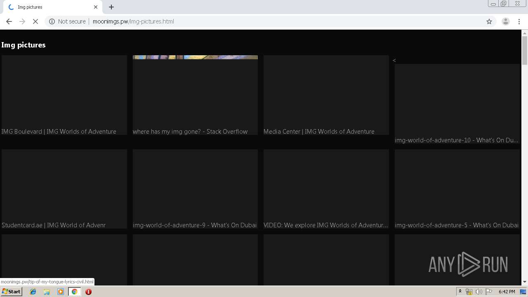Click the Img pictures heading
Image resolution: width=528 pixels, height=297 pixels.
point(24,45)
